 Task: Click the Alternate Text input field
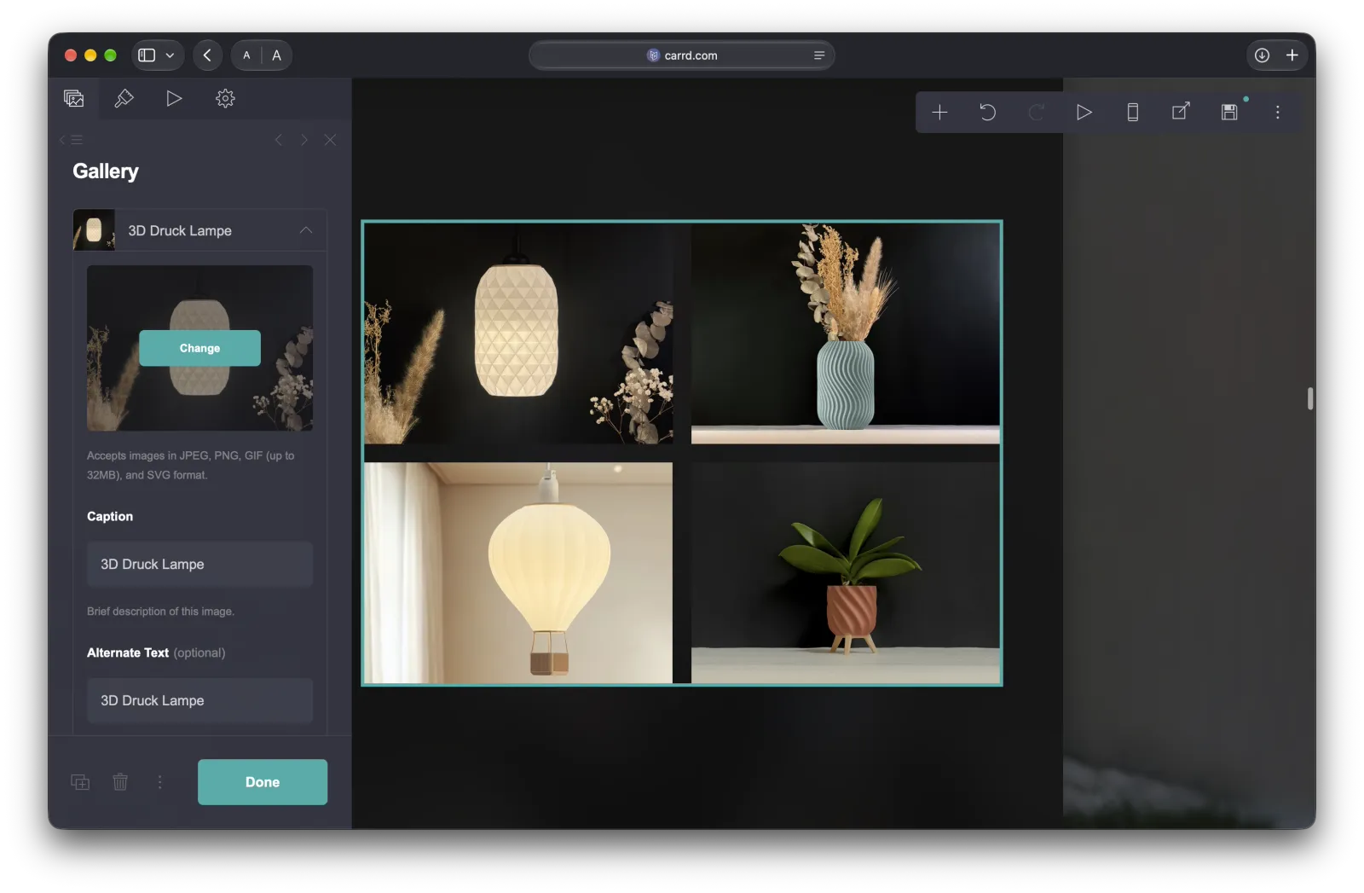[199, 700]
